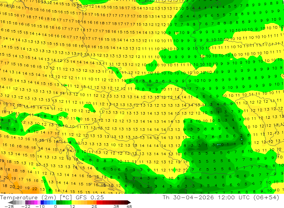Click the gray left arrow end of the colorbar
This screenshot has width=284, height=208.
tap(11, 202)
